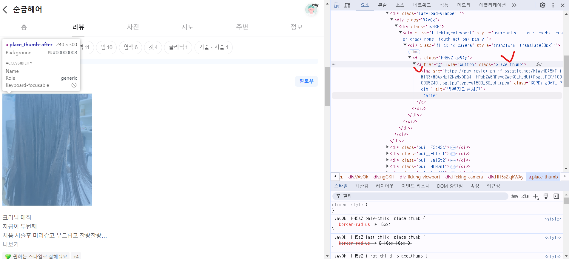Select the 컷 4 filter chip
Image resolution: width=569 pixels, height=259 pixels.
[x=153, y=47]
